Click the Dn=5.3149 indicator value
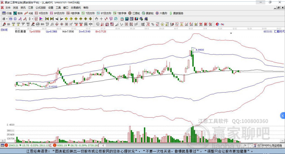Image resolution: width=285 pixels, height=154 pixels. 85,32
